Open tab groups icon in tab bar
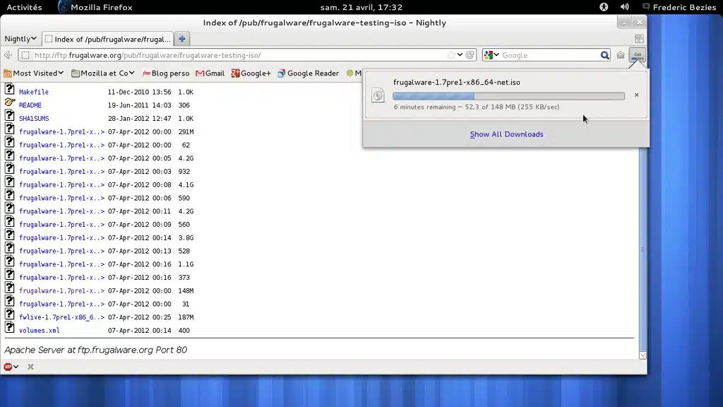 click(639, 39)
